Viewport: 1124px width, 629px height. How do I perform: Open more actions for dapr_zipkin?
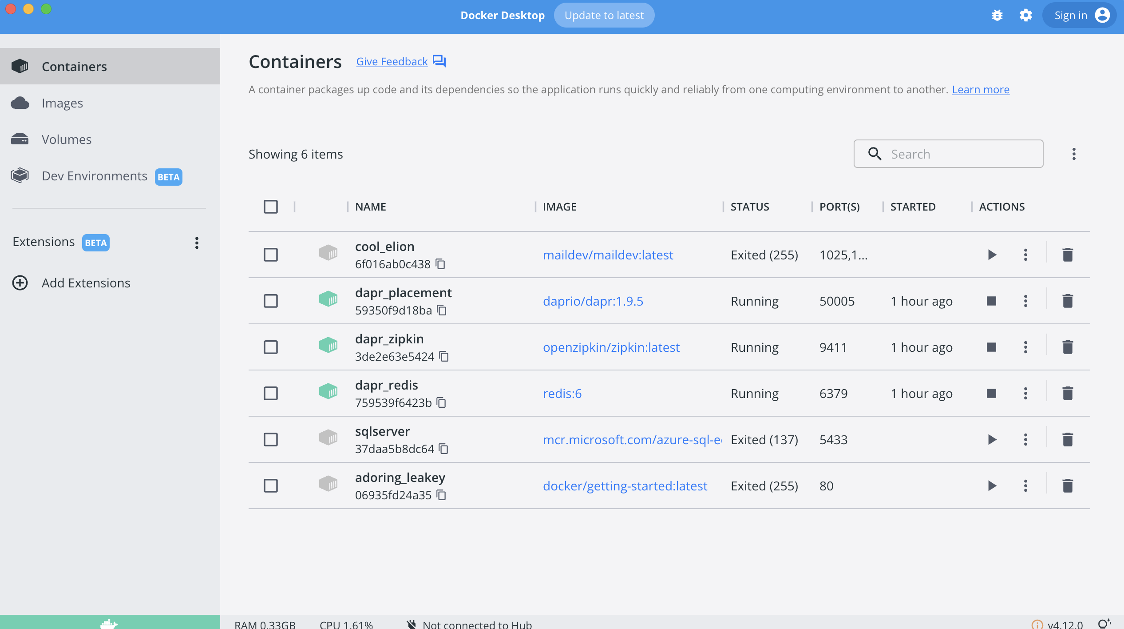click(x=1025, y=347)
